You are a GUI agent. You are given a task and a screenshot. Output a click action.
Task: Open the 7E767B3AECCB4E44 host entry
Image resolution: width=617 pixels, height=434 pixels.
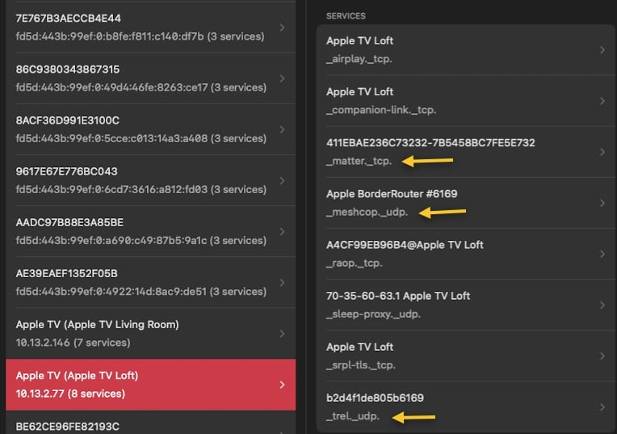[x=151, y=27]
